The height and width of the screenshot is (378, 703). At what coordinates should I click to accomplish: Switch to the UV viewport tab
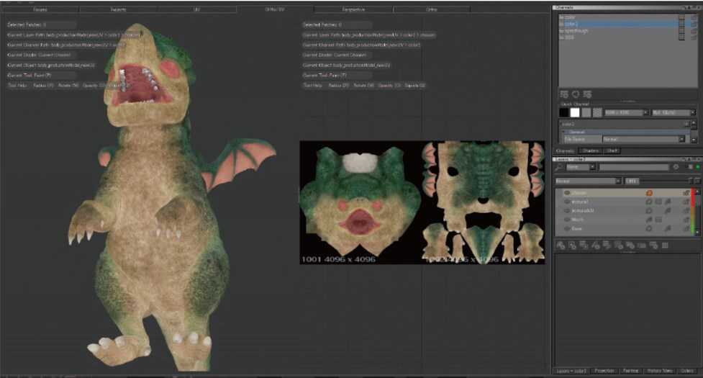[x=197, y=9]
